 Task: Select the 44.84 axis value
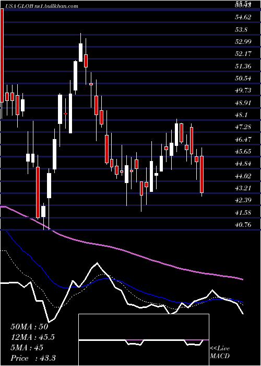tap(243, 164)
